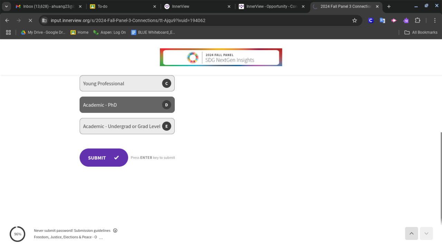The width and height of the screenshot is (442, 249).
Task: Bookmark this page with the star
Action: click(355, 20)
